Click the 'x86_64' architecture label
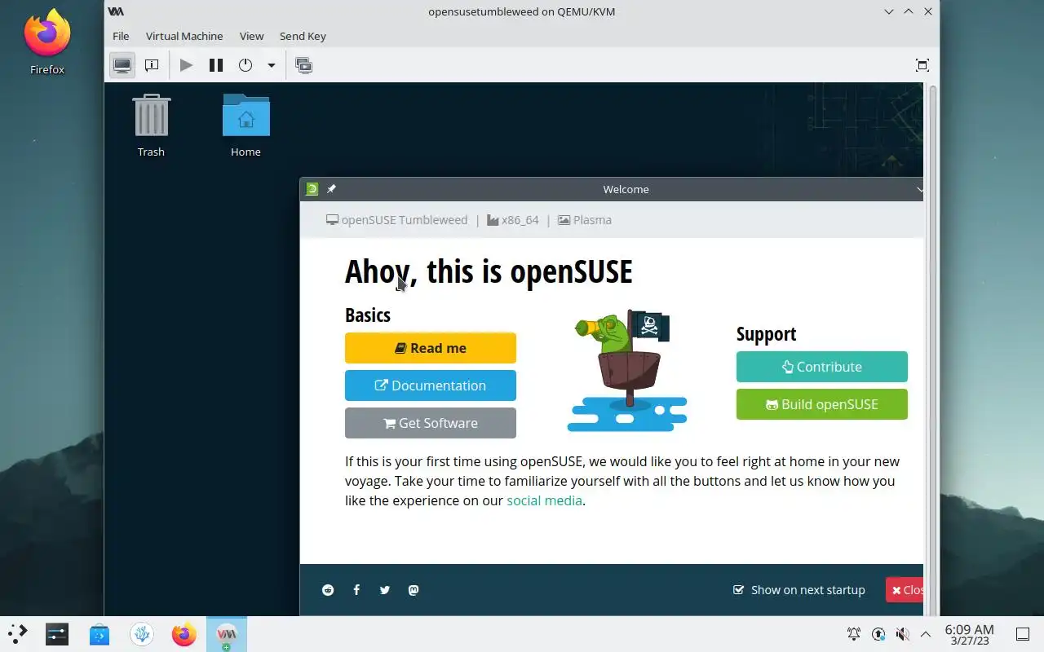 pyautogui.click(x=520, y=220)
